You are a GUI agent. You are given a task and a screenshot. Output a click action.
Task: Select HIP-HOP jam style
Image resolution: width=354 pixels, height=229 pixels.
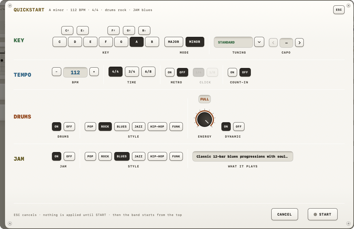(x=157, y=156)
